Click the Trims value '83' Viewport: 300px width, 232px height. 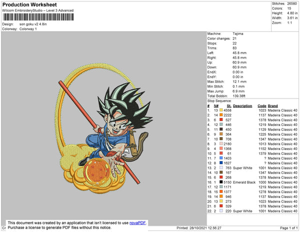[234, 48]
